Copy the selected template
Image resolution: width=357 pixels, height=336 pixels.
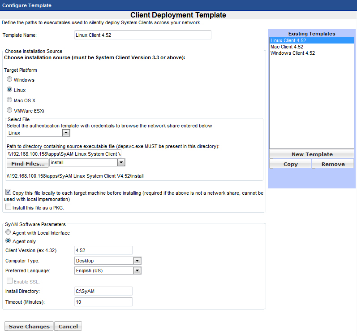pos(290,164)
